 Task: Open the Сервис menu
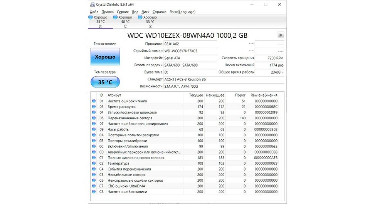click(x=123, y=12)
